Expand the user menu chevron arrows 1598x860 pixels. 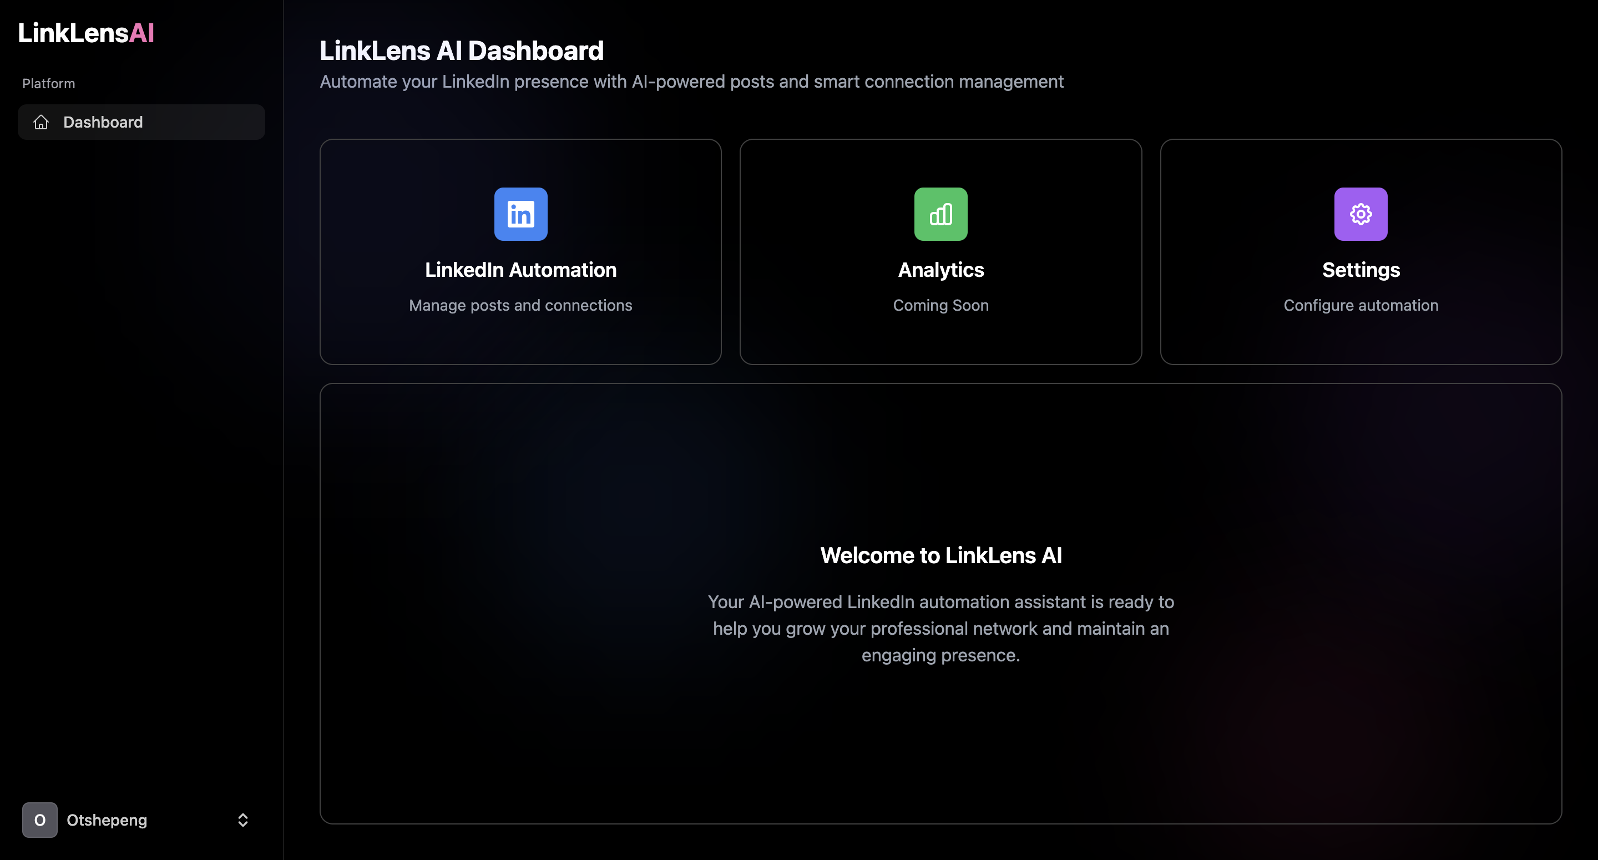click(x=242, y=819)
